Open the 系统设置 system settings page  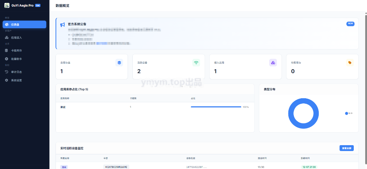point(24,80)
